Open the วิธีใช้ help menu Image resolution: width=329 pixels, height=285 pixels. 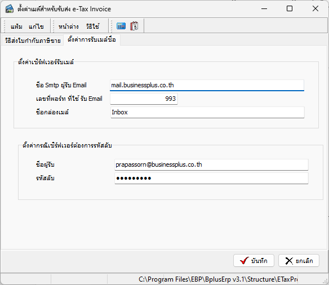click(x=92, y=26)
